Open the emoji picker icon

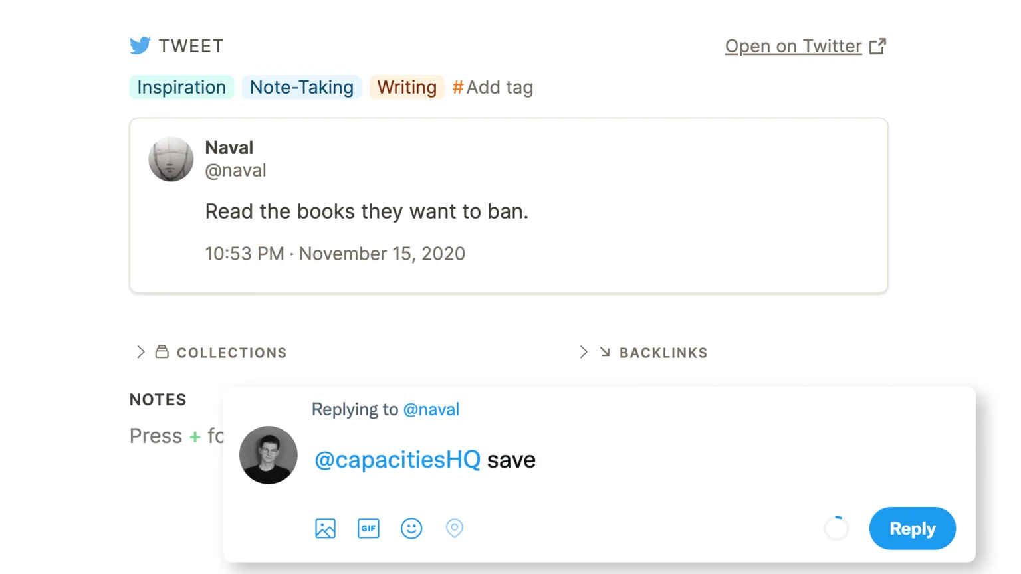(x=411, y=528)
